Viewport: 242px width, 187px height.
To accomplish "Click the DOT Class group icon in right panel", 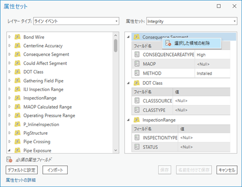I will click(x=136, y=83).
